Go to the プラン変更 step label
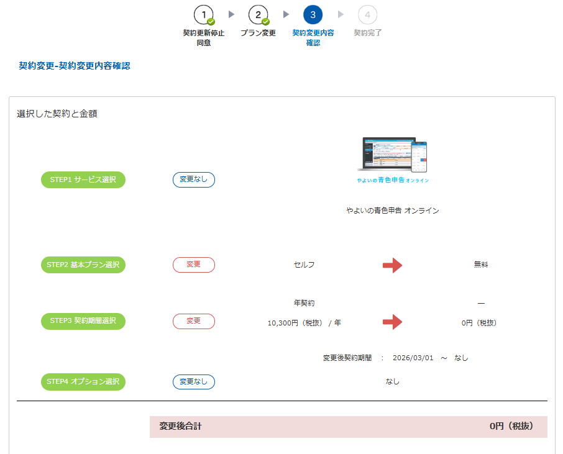 pos(258,34)
